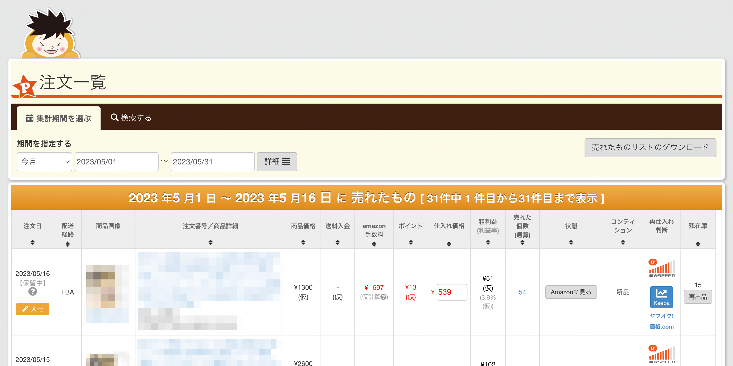Open the 今月 period dropdown
The height and width of the screenshot is (366, 733).
coord(44,162)
